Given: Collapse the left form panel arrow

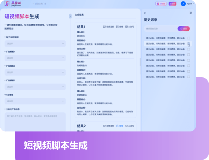Looking at the screenshot, I should pos(70,16).
